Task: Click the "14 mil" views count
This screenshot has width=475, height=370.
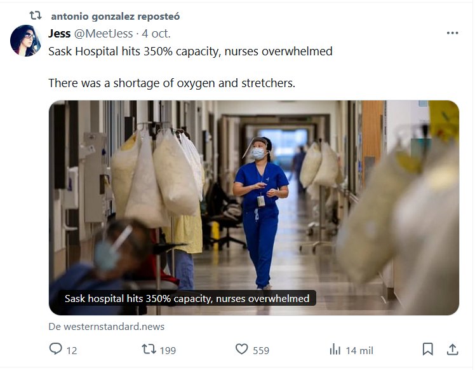Action: 359,350
